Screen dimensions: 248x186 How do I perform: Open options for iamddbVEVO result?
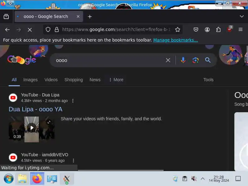[73, 161]
